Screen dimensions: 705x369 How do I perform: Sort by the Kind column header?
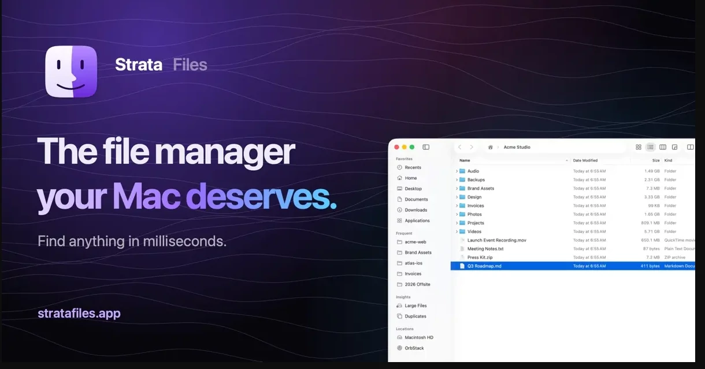[669, 160]
